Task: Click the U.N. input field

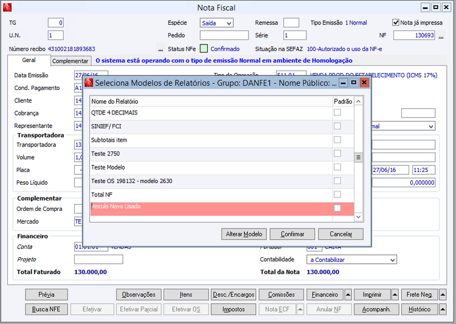Action: click(x=55, y=35)
